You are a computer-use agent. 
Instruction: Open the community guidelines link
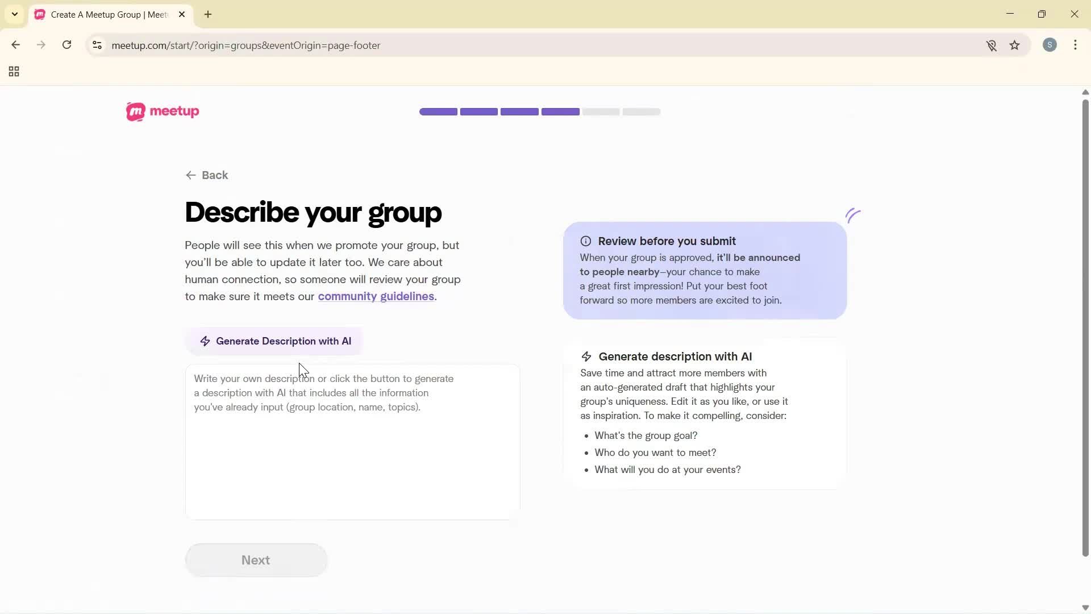tap(376, 296)
